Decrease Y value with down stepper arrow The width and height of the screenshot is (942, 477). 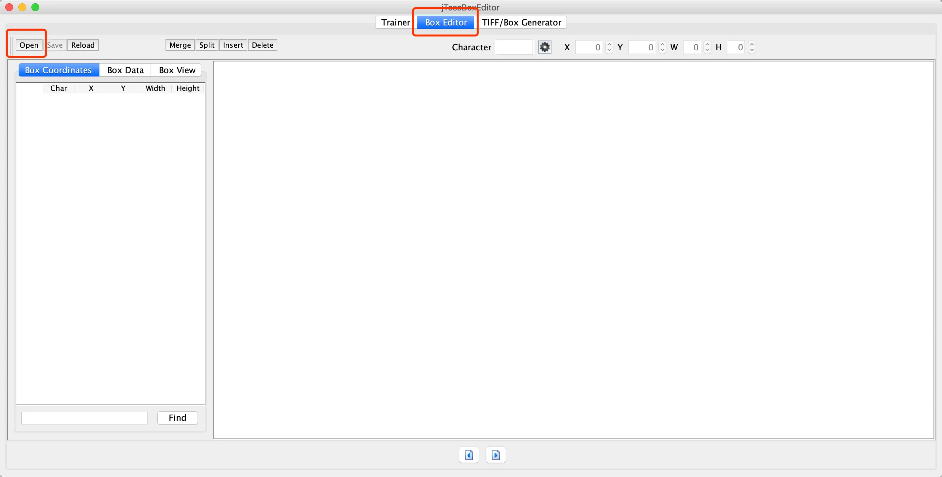(662, 50)
